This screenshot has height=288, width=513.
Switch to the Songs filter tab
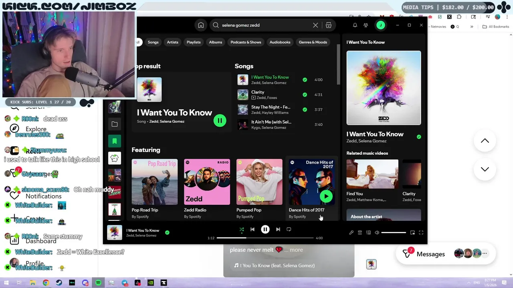(x=153, y=42)
